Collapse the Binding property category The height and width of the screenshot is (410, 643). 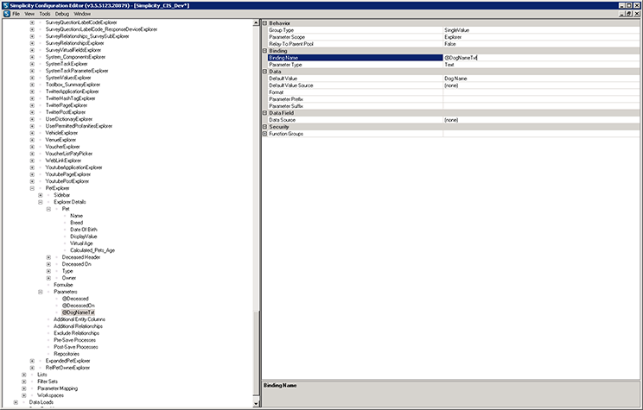[265, 51]
